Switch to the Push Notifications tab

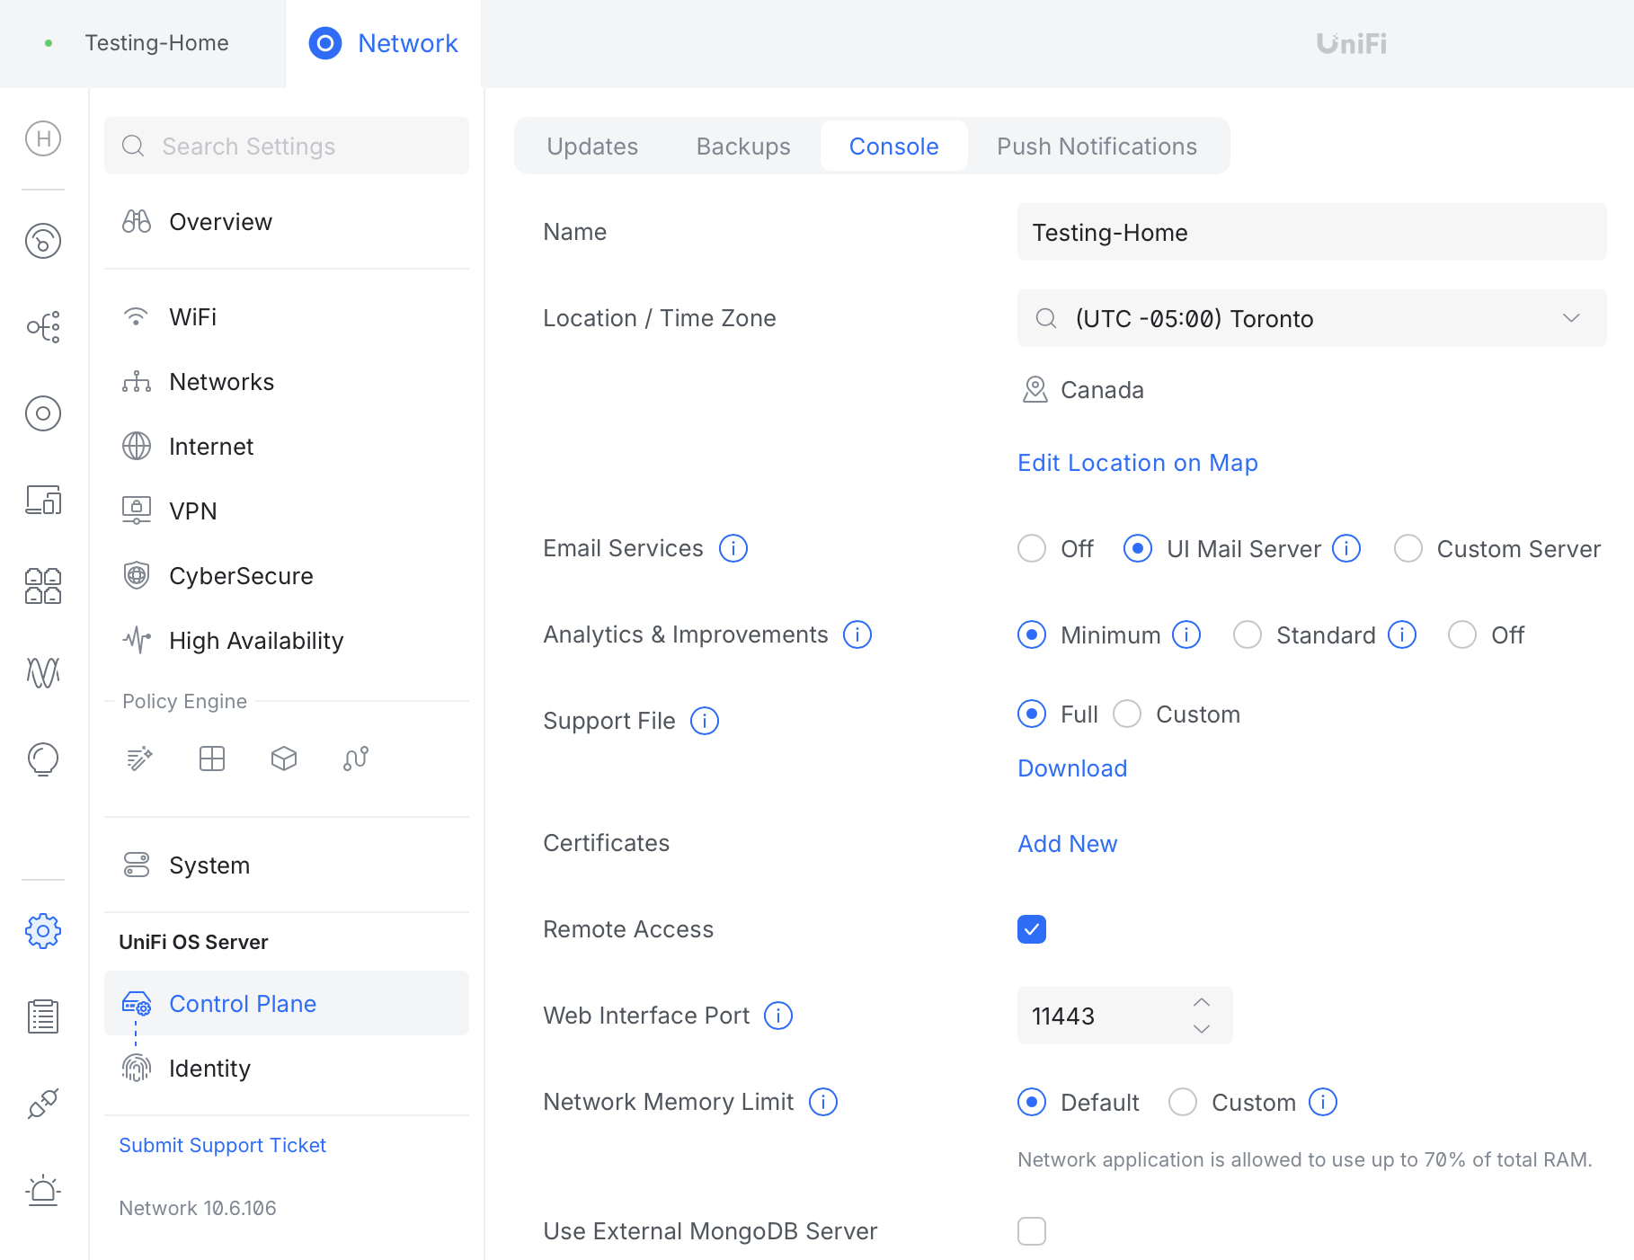pos(1097,146)
